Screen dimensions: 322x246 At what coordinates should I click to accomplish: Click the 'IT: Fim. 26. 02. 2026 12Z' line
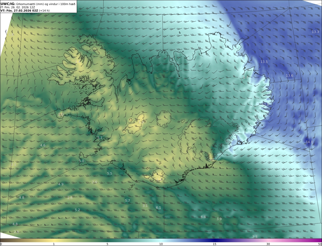[18, 7]
